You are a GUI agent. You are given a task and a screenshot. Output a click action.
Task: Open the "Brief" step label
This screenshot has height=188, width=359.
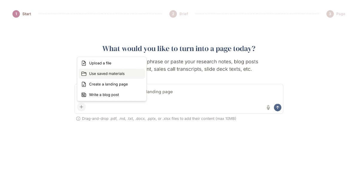click(x=184, y=14)
